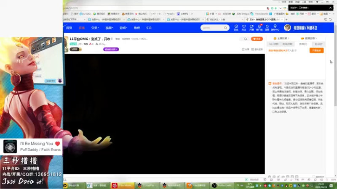Click the purple 超级粉丝团 badge button
Screen dimensions: 337x189
(x=111, y=49)
